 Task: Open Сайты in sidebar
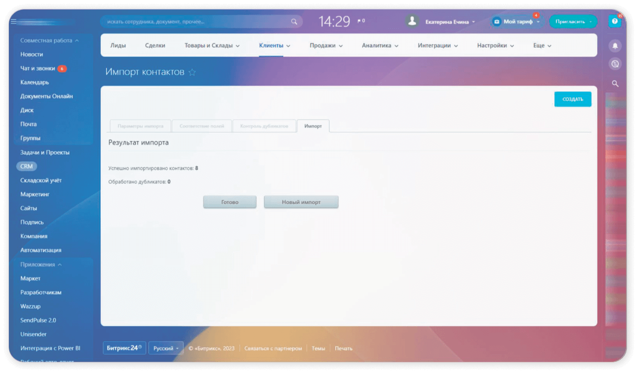coord(29,208)
